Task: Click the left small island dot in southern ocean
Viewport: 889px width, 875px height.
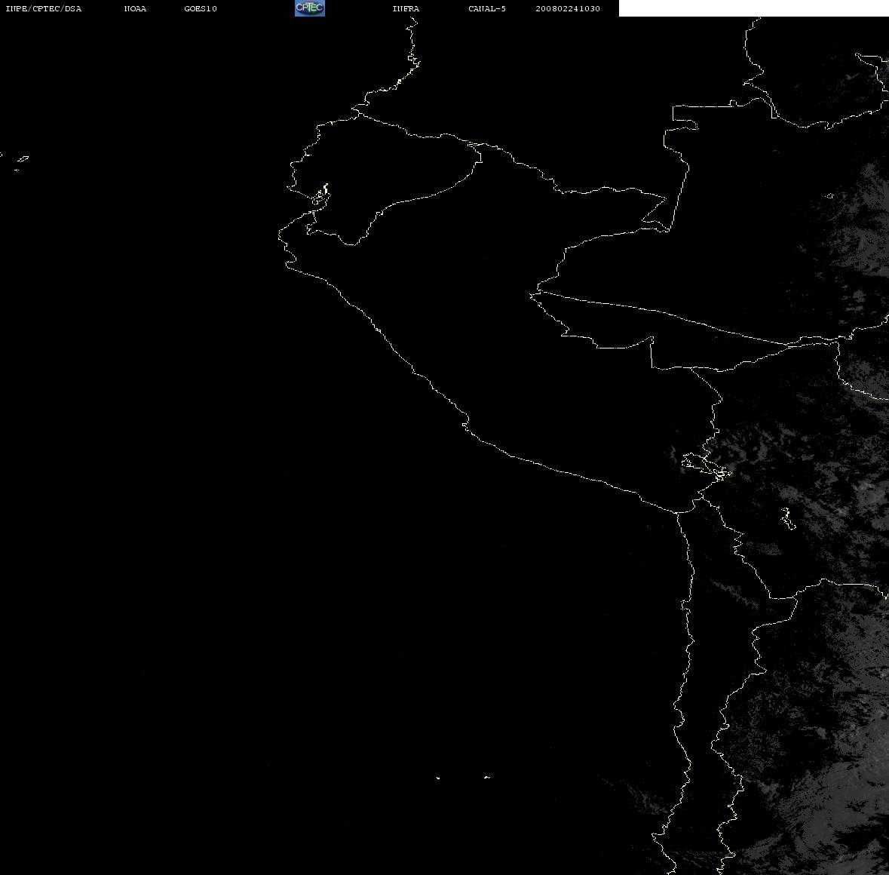Action: tap(437, 778)
